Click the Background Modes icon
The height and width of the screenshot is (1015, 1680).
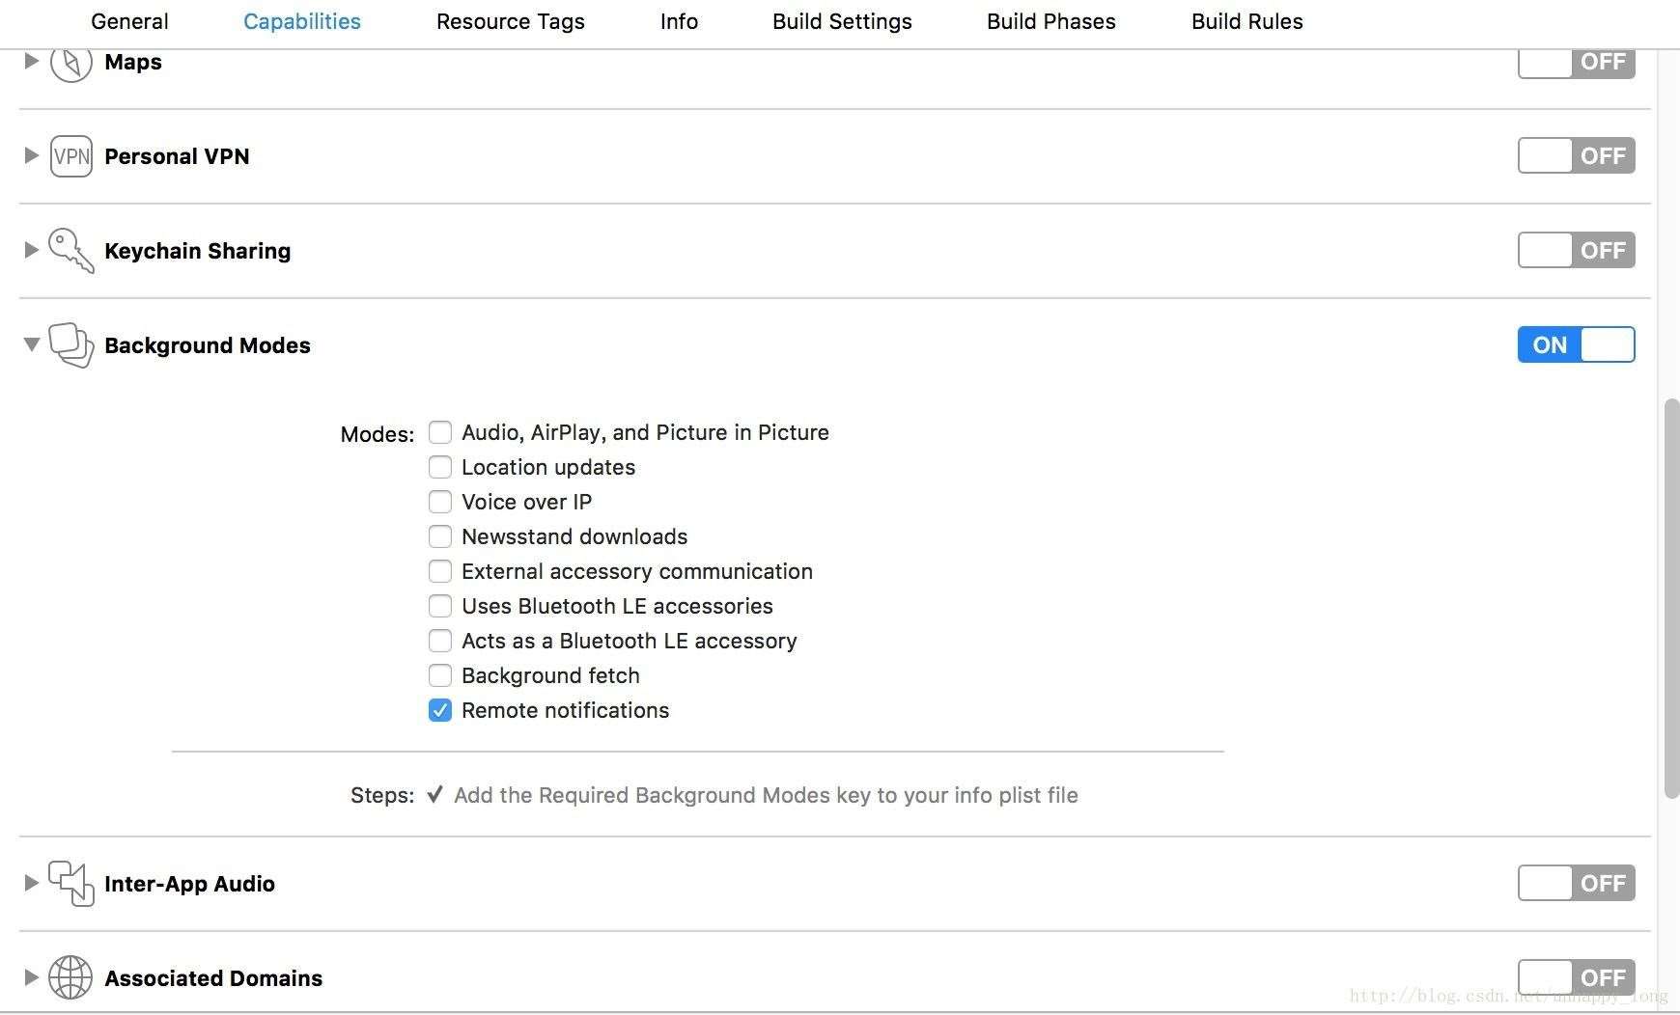70,345
